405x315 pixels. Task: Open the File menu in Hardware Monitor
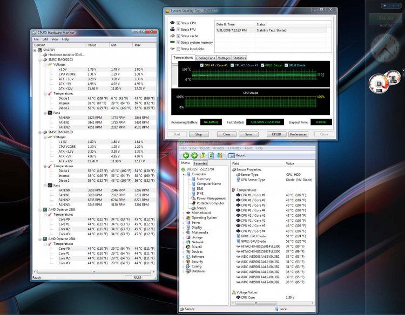[x=36, y=39]
